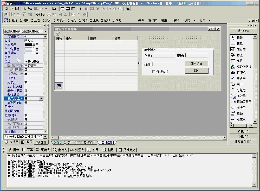Image resolution: width=260 pixels, height=191 pixels.
Task: Click the 模块 toolbar button
Action: pos(141,21)
